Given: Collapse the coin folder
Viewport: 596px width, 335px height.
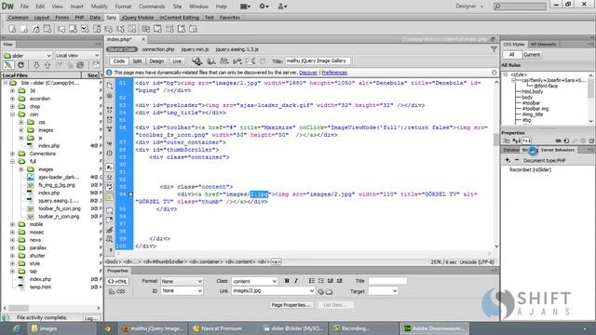Looking at the screenshot, I should click(12, 114).
